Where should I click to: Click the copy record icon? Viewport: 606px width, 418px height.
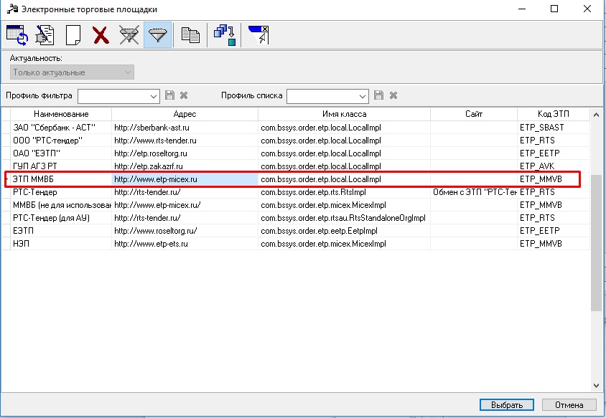click(x=190, y=35)
